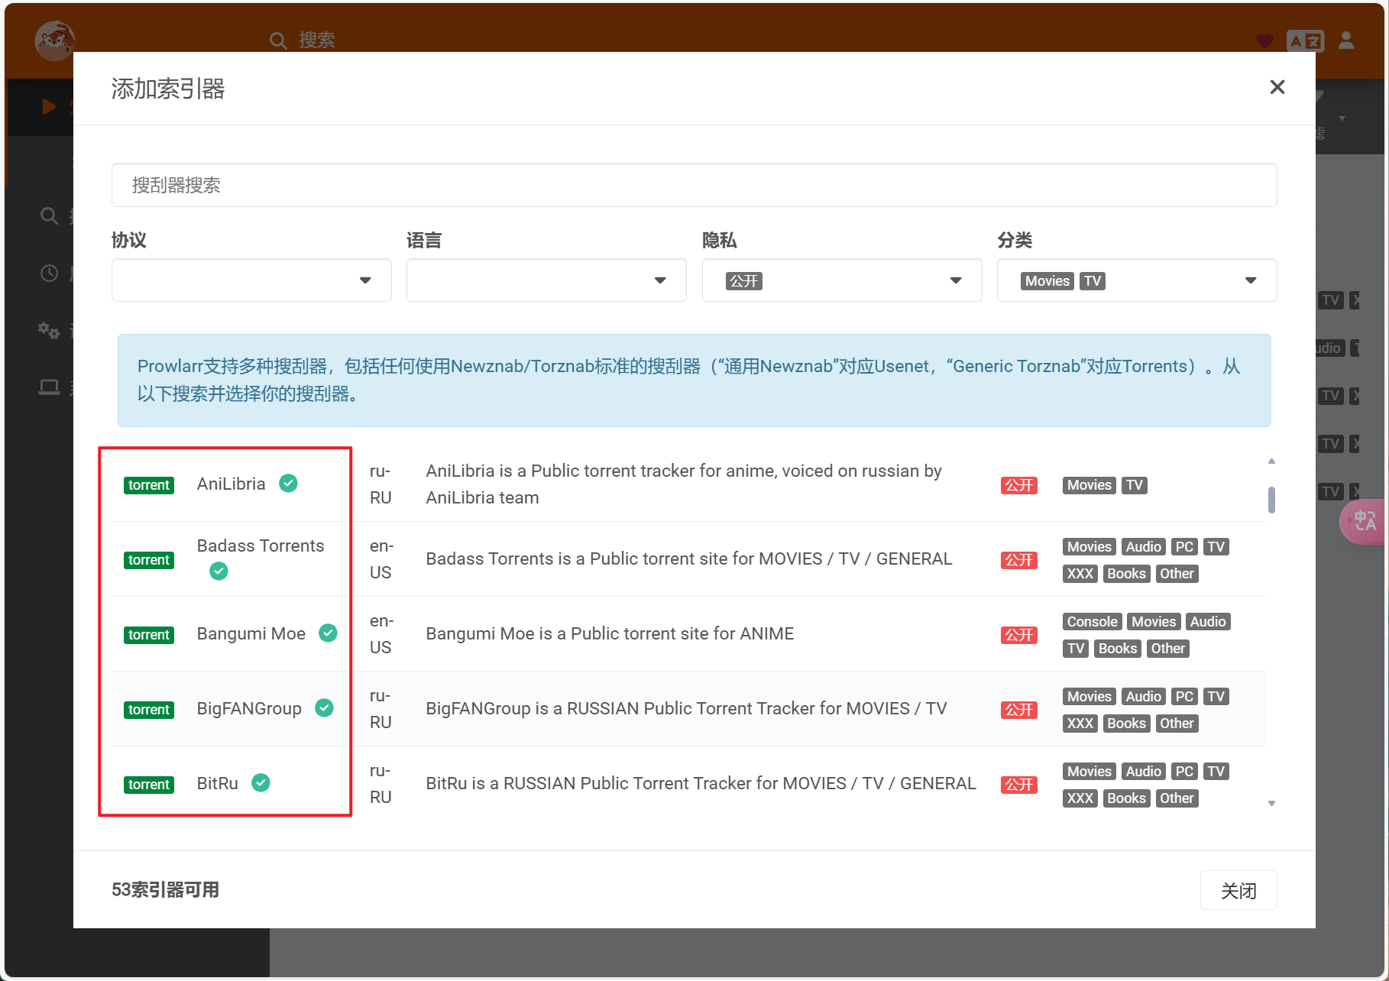The image size is (1389, 981).
Task: Click the Other tag on BigFANGroup row
Action: click(1177, 724)
